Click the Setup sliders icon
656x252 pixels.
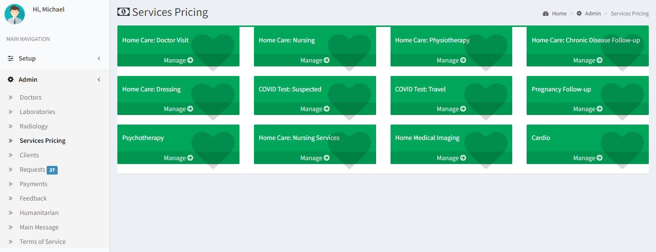(x=11, y=58)
